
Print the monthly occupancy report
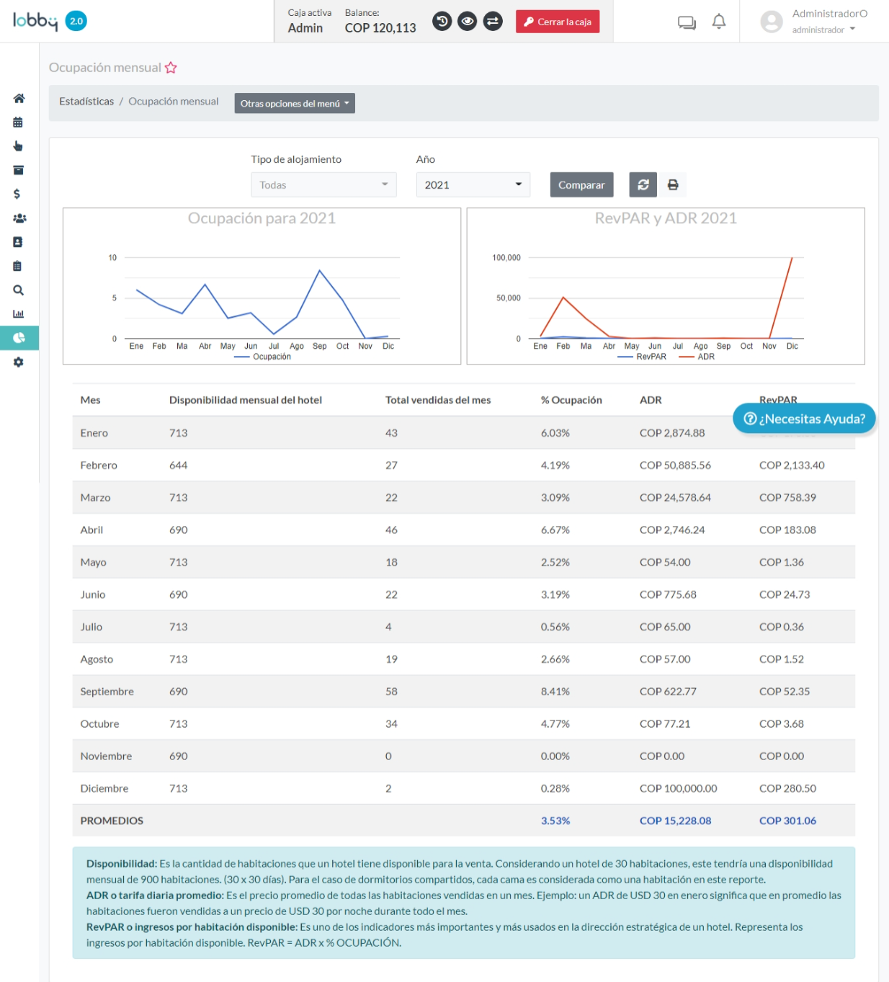(x=673, y=185)
